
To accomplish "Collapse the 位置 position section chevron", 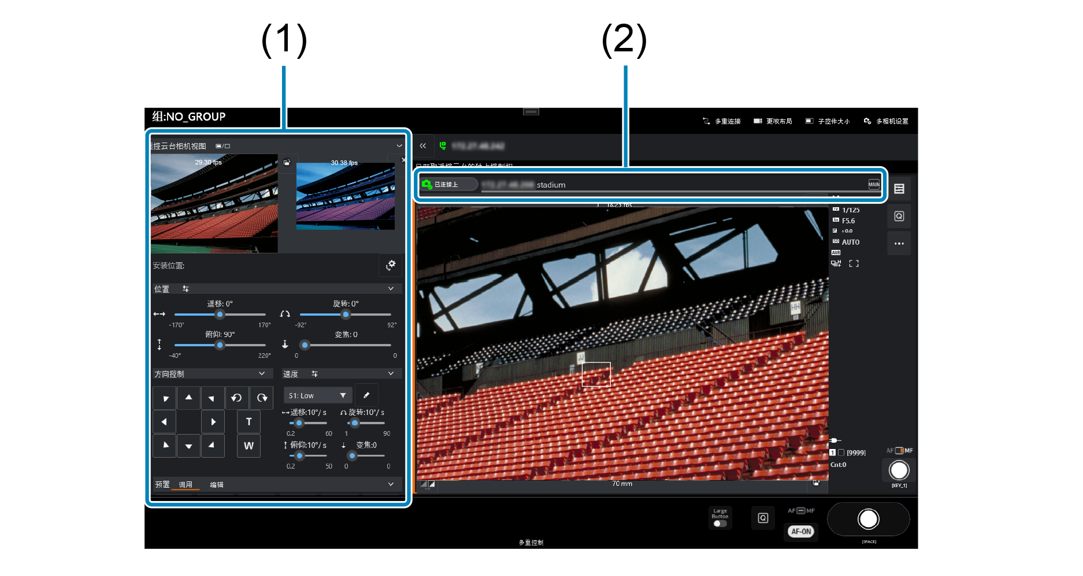I will click(391, 289).
